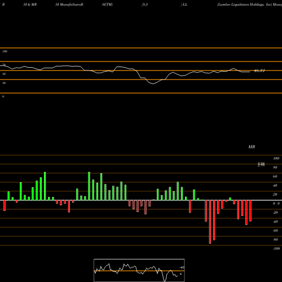Click the 'SI MunafaSutraR' header text
282x282 pixels.
point(69,5)
